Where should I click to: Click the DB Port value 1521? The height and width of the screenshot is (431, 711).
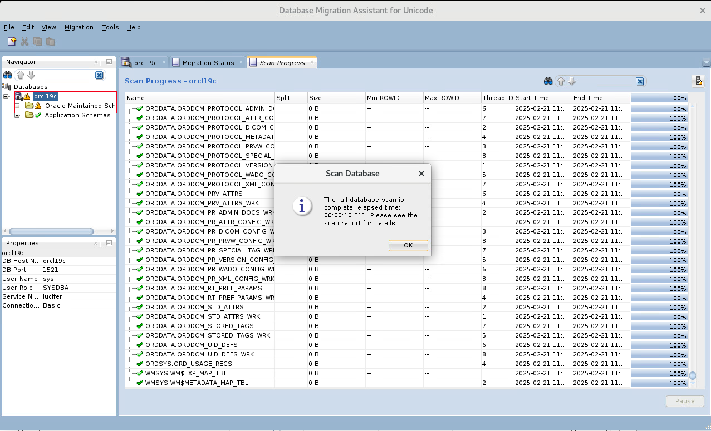click(51, 270)
